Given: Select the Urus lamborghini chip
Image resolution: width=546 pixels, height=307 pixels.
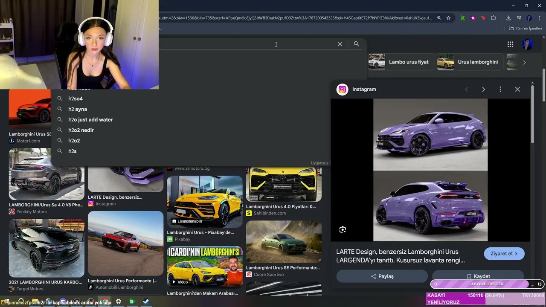Looking at the screenshot, I should click(470, 62).
